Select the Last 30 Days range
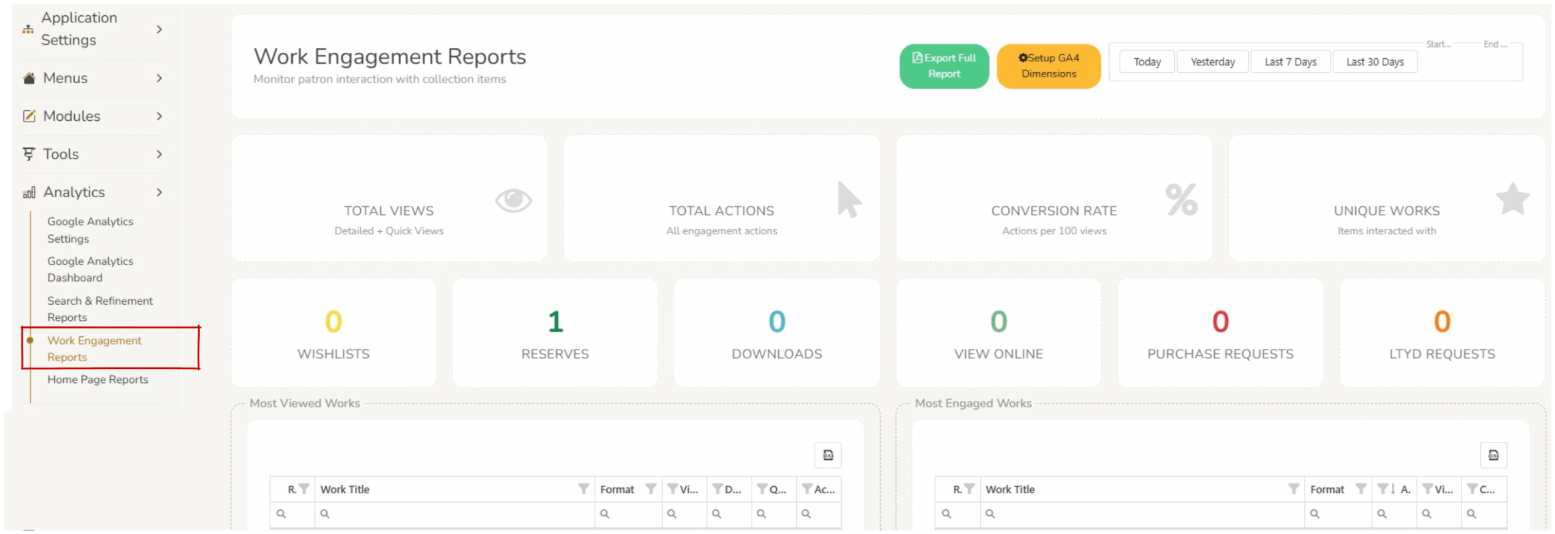Image resolution: width=1555 pixels, height=534 pixels. pyautogui.click(x=1375, y=62)
